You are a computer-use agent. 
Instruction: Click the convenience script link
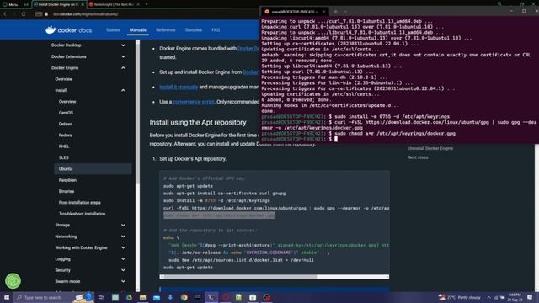(194, 102)
